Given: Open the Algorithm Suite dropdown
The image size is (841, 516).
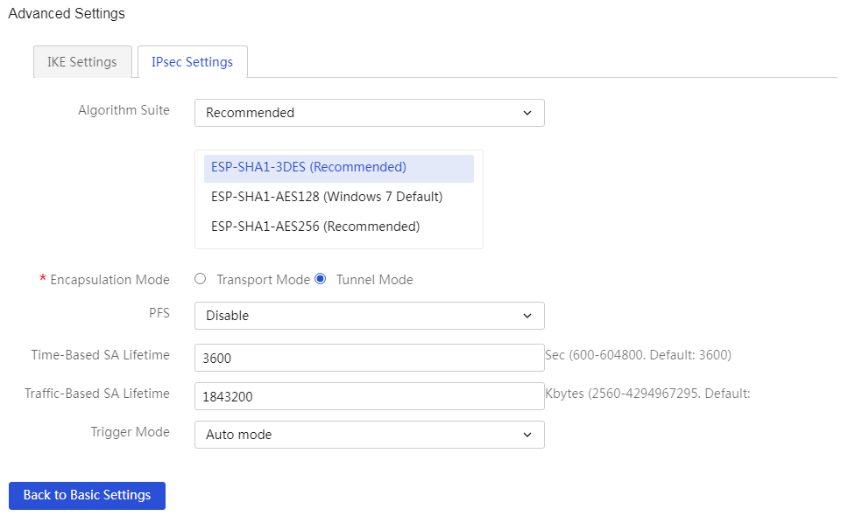Looking at the screenshot, I should [369, 113].
